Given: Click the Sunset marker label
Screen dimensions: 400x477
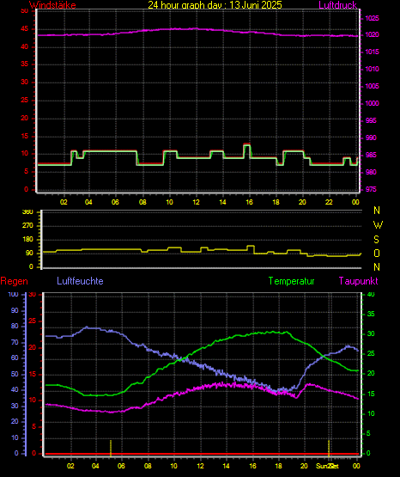Looking at the screenshot, I should pyautogui.click(x=327, y=466).
